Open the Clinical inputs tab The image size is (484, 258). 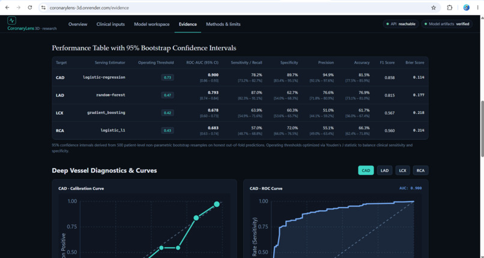tap(110, 24)
